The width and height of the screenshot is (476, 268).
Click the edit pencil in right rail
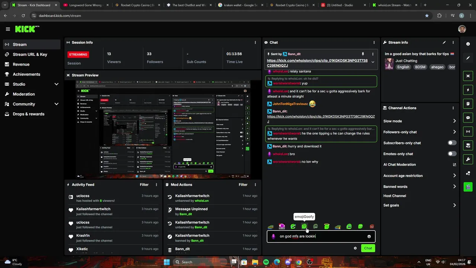tap(468, 58)
